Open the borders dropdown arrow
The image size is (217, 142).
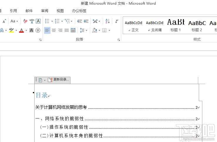point(109,30)
